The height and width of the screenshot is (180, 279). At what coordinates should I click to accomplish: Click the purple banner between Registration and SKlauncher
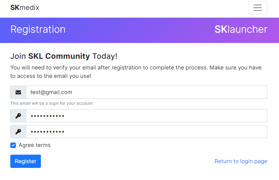click(x=140, y=30)
